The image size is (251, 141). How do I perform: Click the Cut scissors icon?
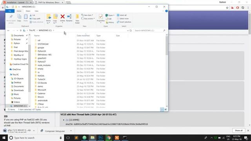pos(31,15)
